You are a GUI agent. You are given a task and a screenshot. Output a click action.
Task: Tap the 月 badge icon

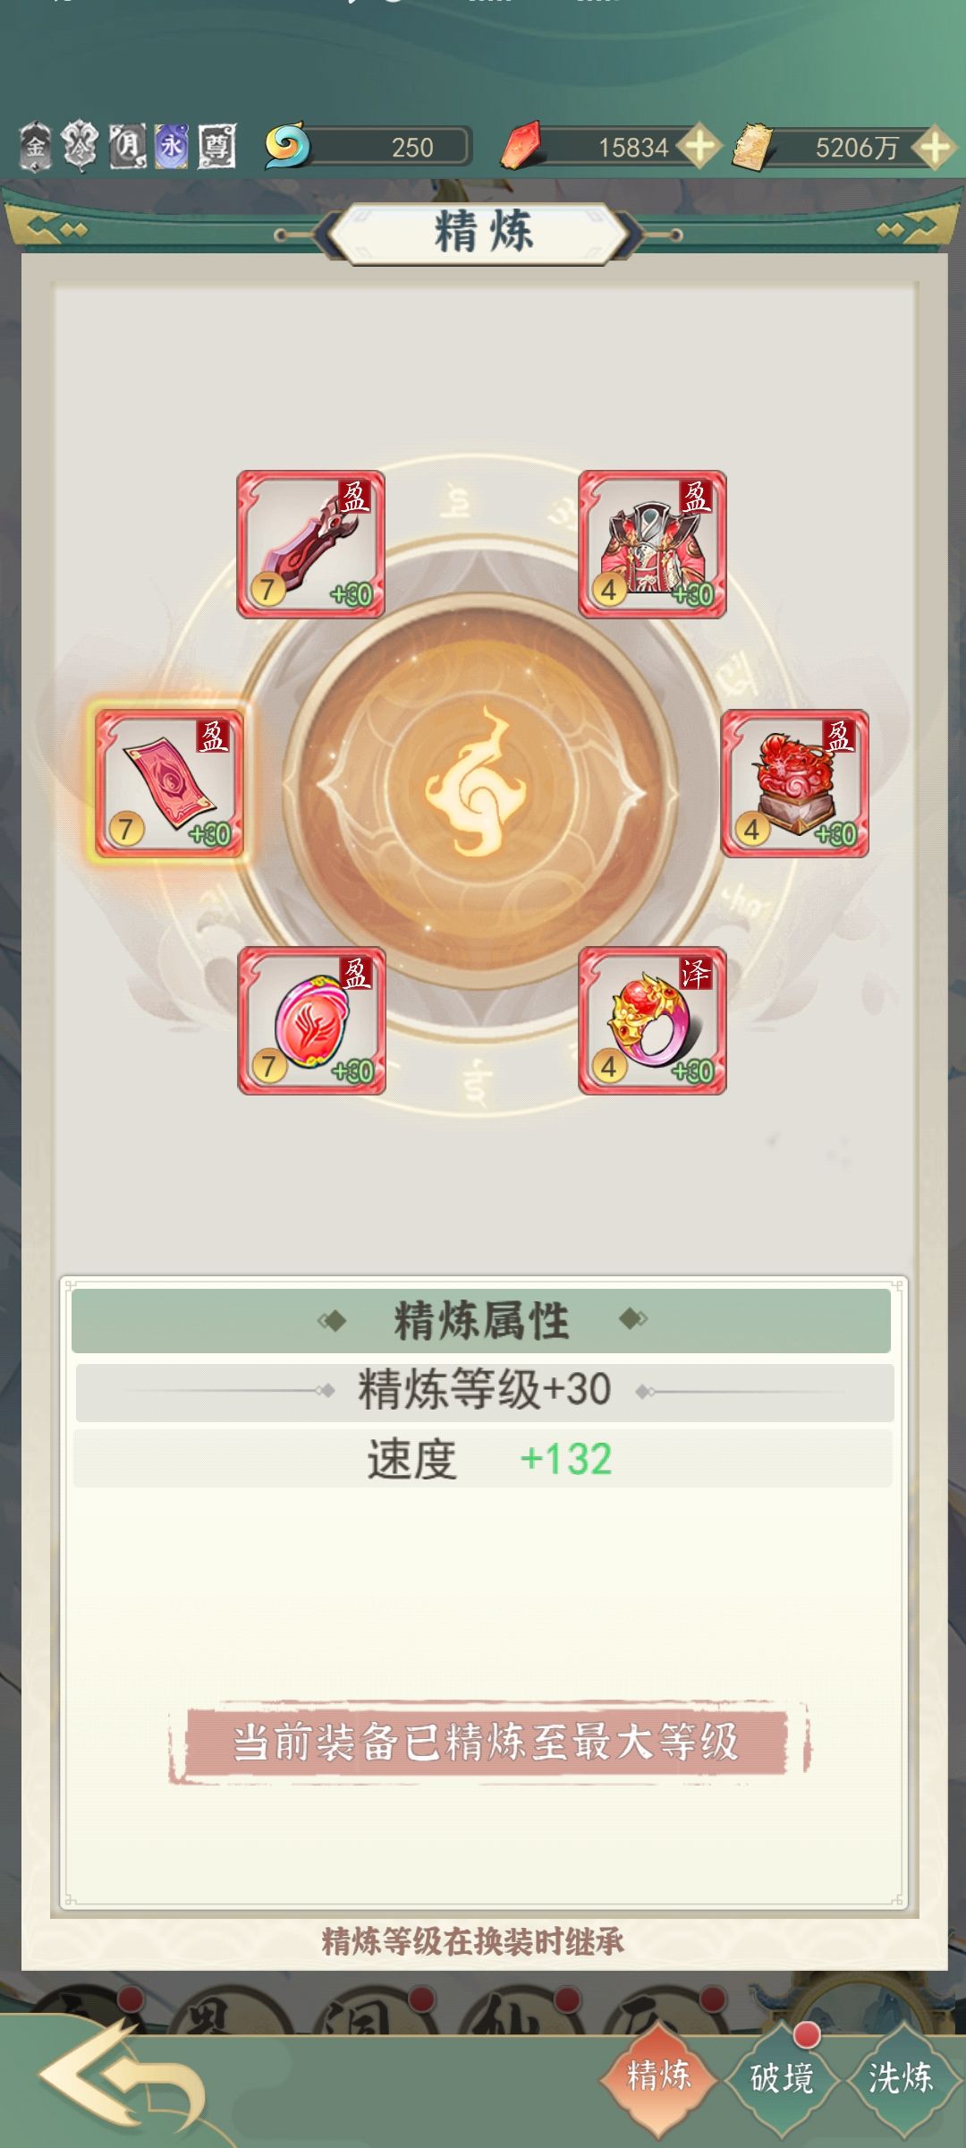127,146
